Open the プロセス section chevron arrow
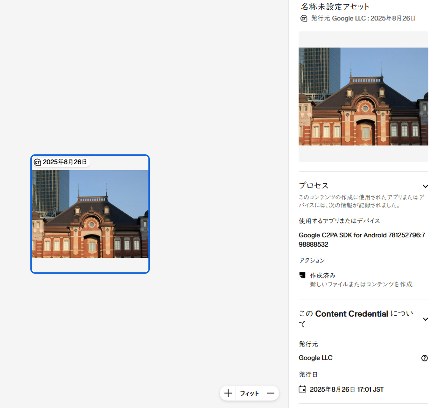 [425, 186]
